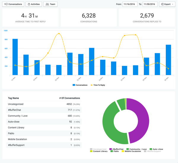Switch to the Activities tab
This screenshot has width=178, height=163.
[x=34, y=4]
